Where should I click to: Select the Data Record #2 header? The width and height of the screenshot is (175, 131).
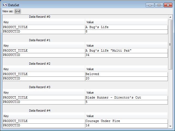pyautogui.click(x=40, y=64)
